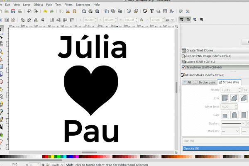
Task: Flip selected objects horizontally icon
Action: pyautogui.click(x=36, y=20)
